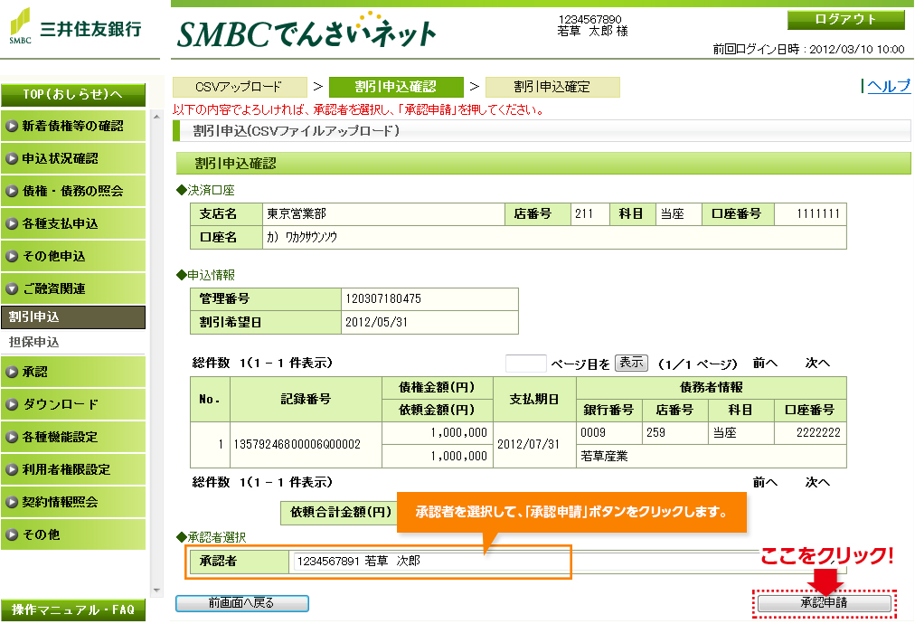Click lower 前へ pagination link

pos(765,482)
